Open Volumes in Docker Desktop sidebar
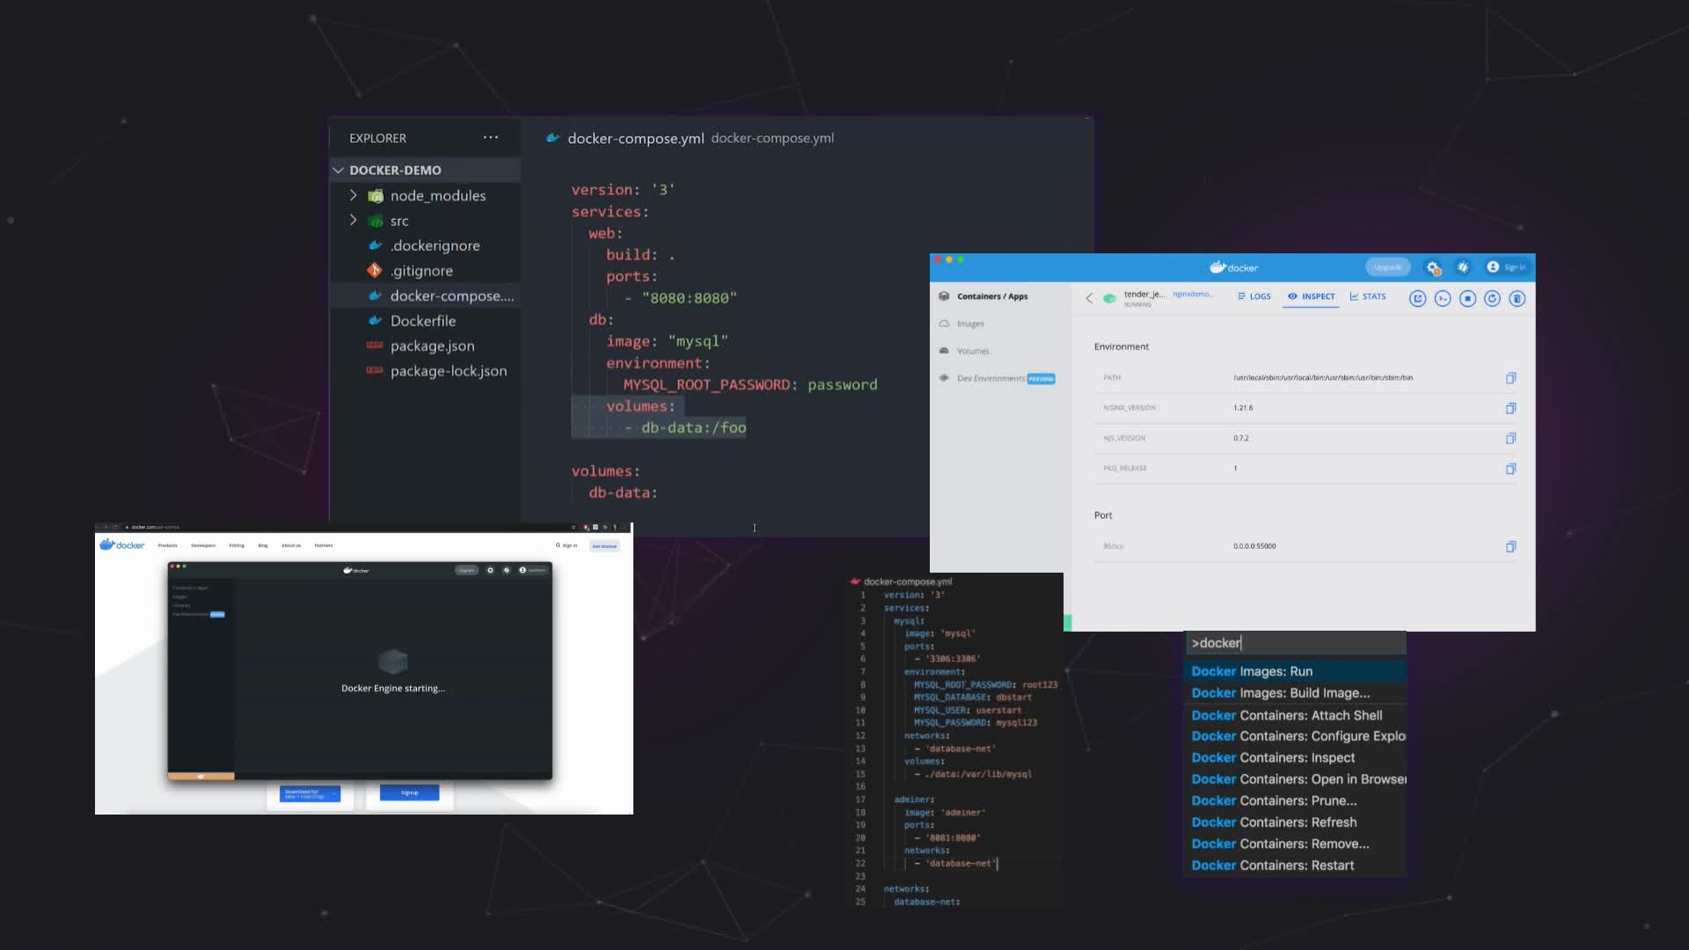 tap(973, 351)
